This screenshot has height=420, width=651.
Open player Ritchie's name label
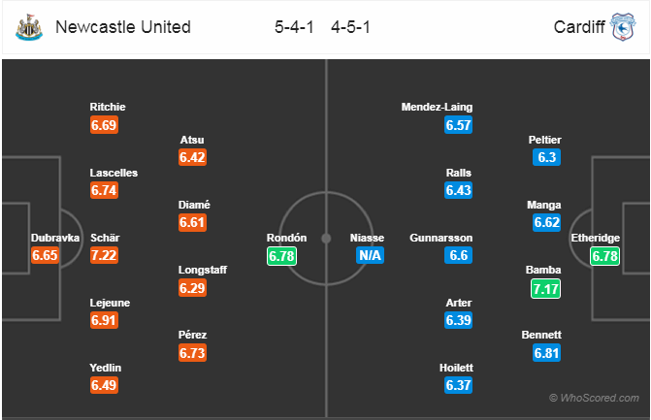[107, 107]
